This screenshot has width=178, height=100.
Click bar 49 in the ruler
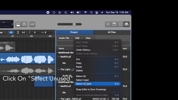coord(50,36)
